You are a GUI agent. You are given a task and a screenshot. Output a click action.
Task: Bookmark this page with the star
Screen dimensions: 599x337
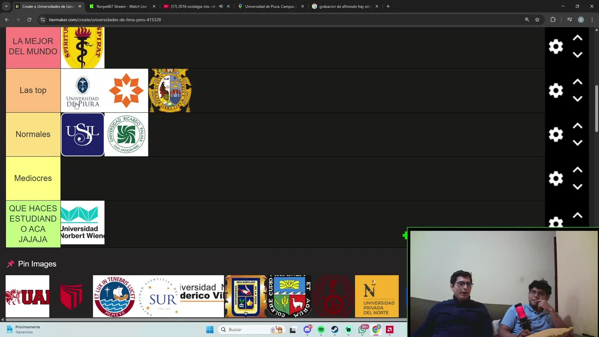coord(537,20)
